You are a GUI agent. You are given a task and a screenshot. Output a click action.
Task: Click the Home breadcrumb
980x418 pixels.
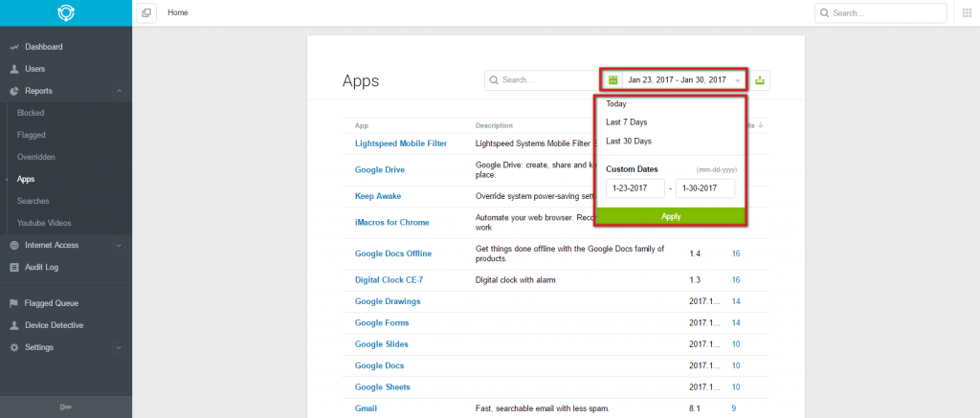click(x=177, y=12)
